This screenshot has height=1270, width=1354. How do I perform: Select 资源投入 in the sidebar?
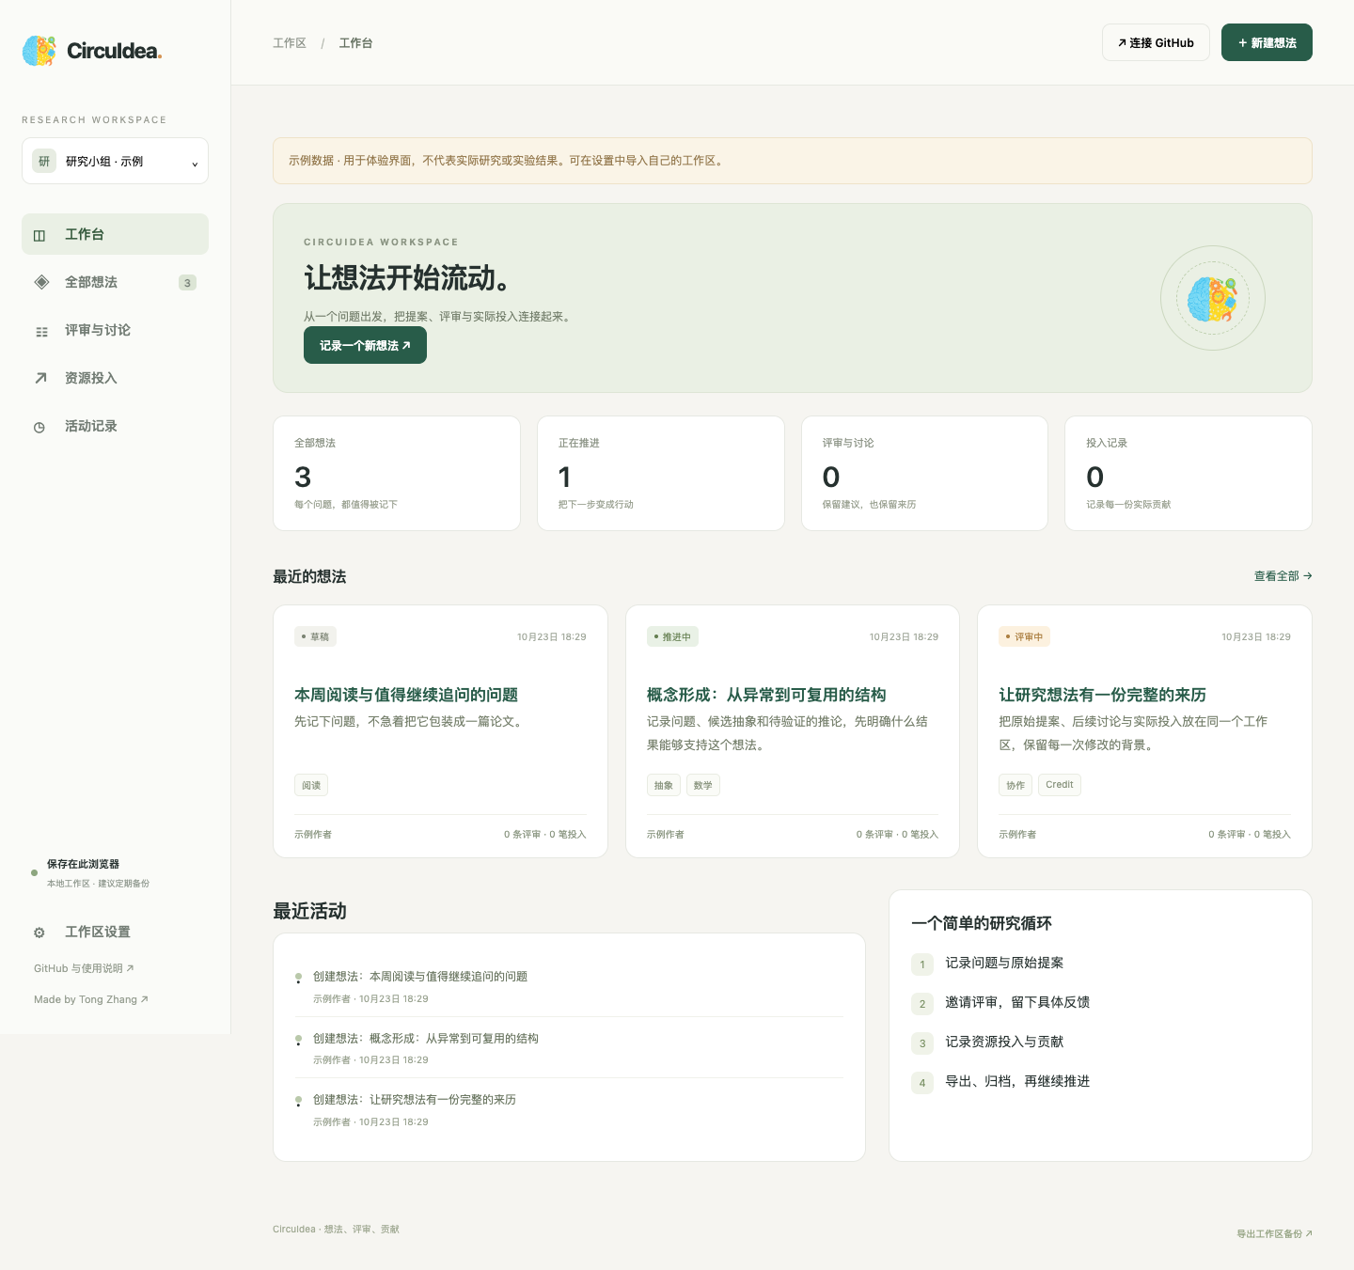[x=115, y=378]
